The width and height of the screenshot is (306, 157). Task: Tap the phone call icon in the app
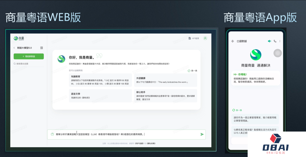[x=275, y=41]
